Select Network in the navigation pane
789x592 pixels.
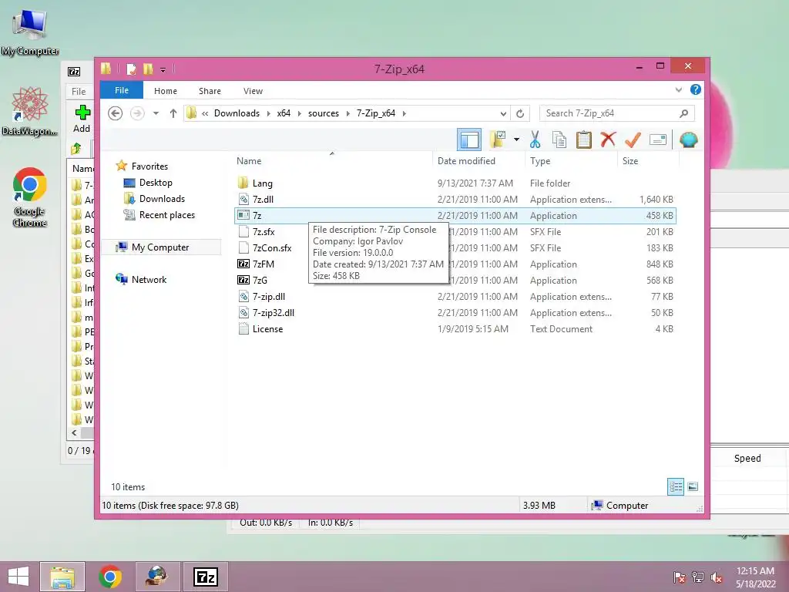(x=149, y=279)
